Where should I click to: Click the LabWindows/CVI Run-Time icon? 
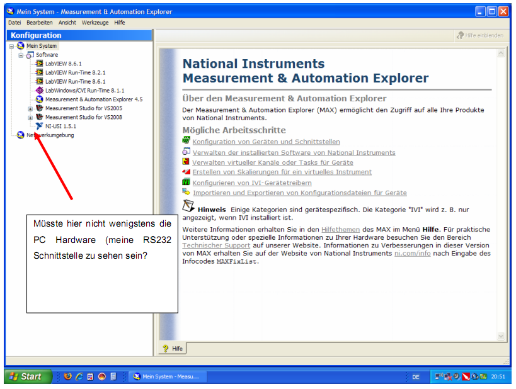click(x=40, y=90)
